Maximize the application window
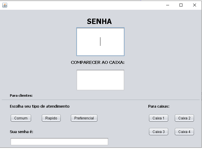This screenshot has height=149, width=202. click(181, 5)
